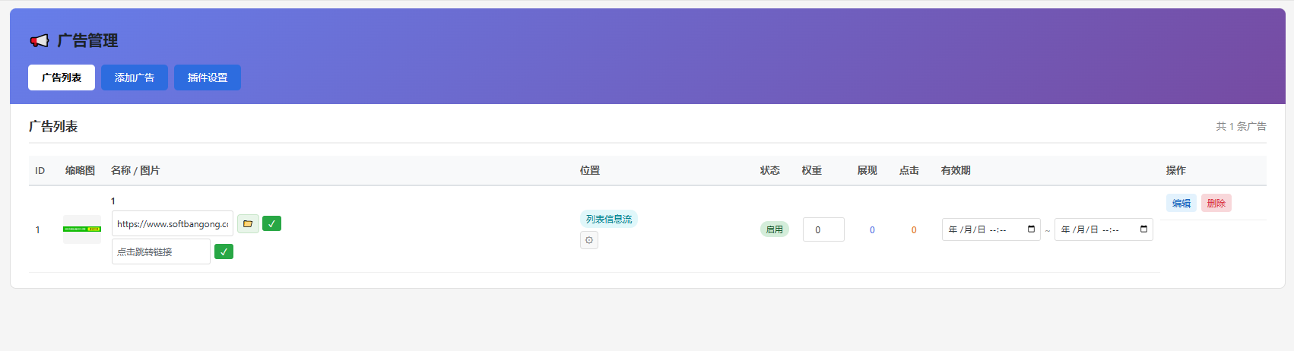Open the ad thumbnail image

click(82, 229)
